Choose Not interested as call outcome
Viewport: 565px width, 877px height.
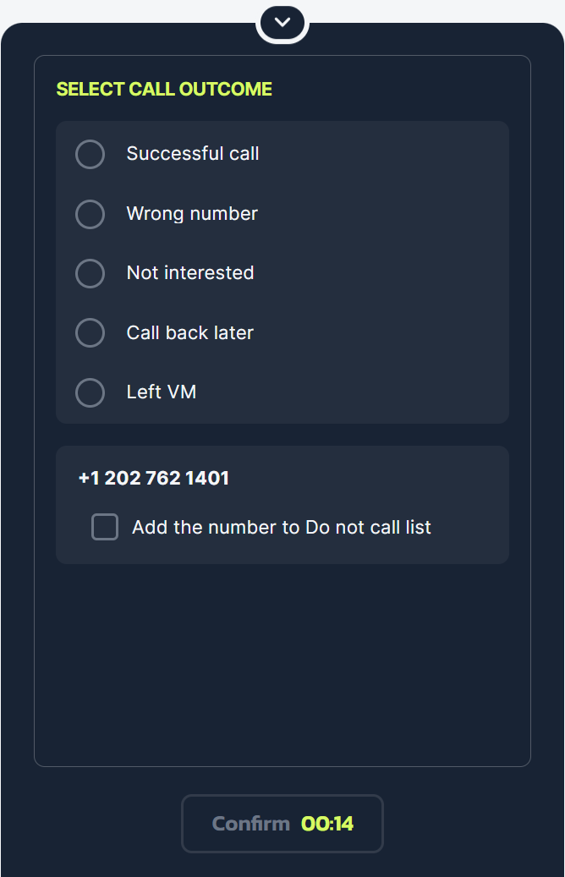click(90, 273)
